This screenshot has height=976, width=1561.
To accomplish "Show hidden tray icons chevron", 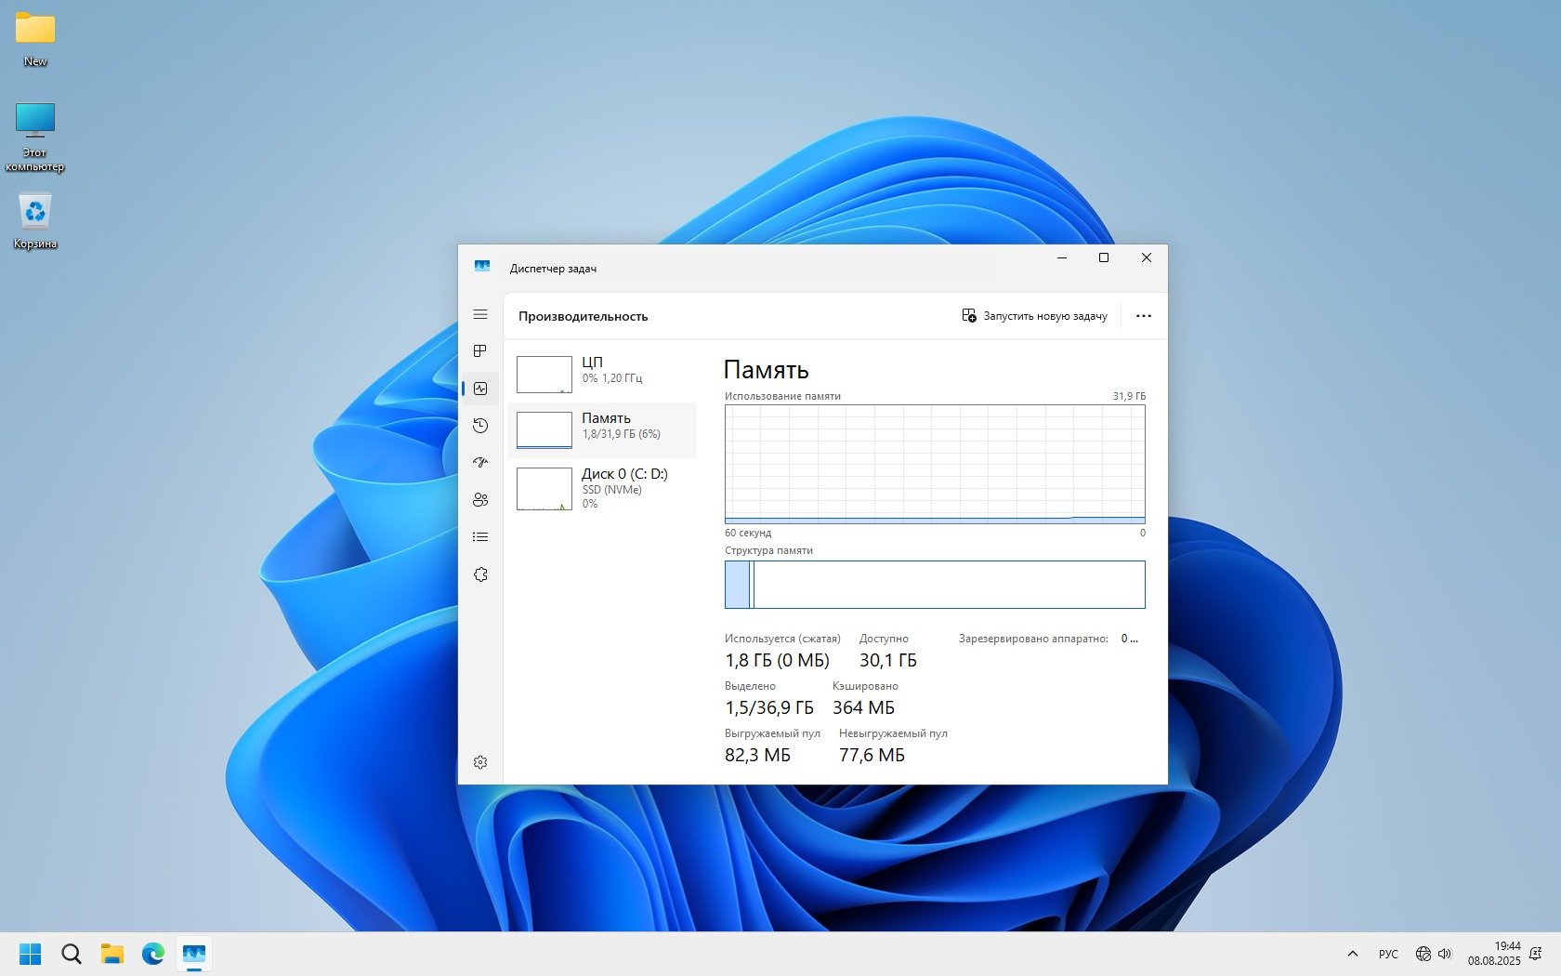I will point(1353,954).
